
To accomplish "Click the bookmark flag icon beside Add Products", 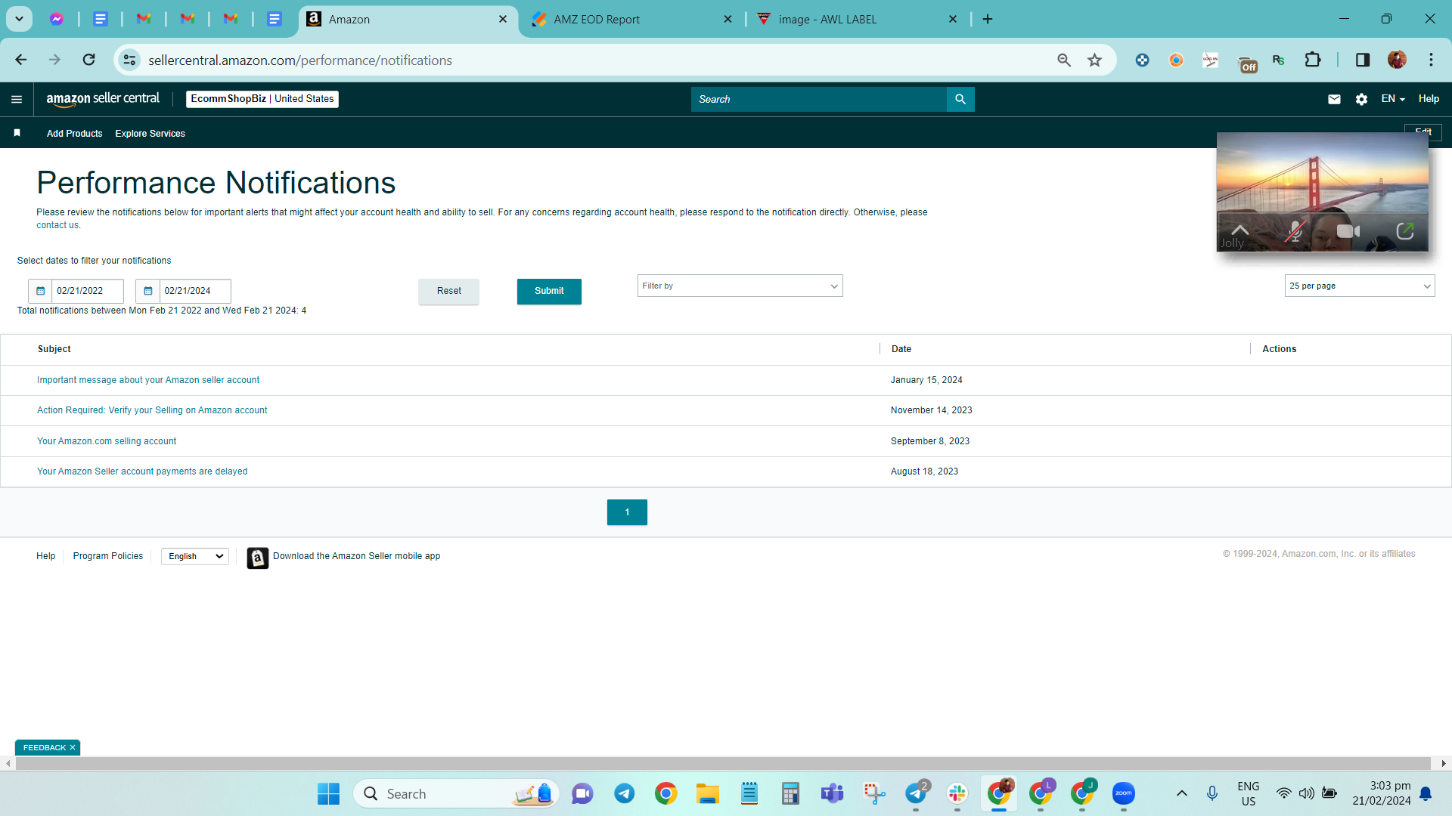I will (x=17, y=133).
